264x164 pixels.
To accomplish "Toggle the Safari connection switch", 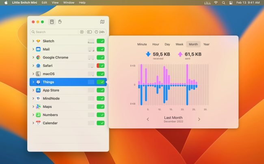I will (x=100, y=66).
